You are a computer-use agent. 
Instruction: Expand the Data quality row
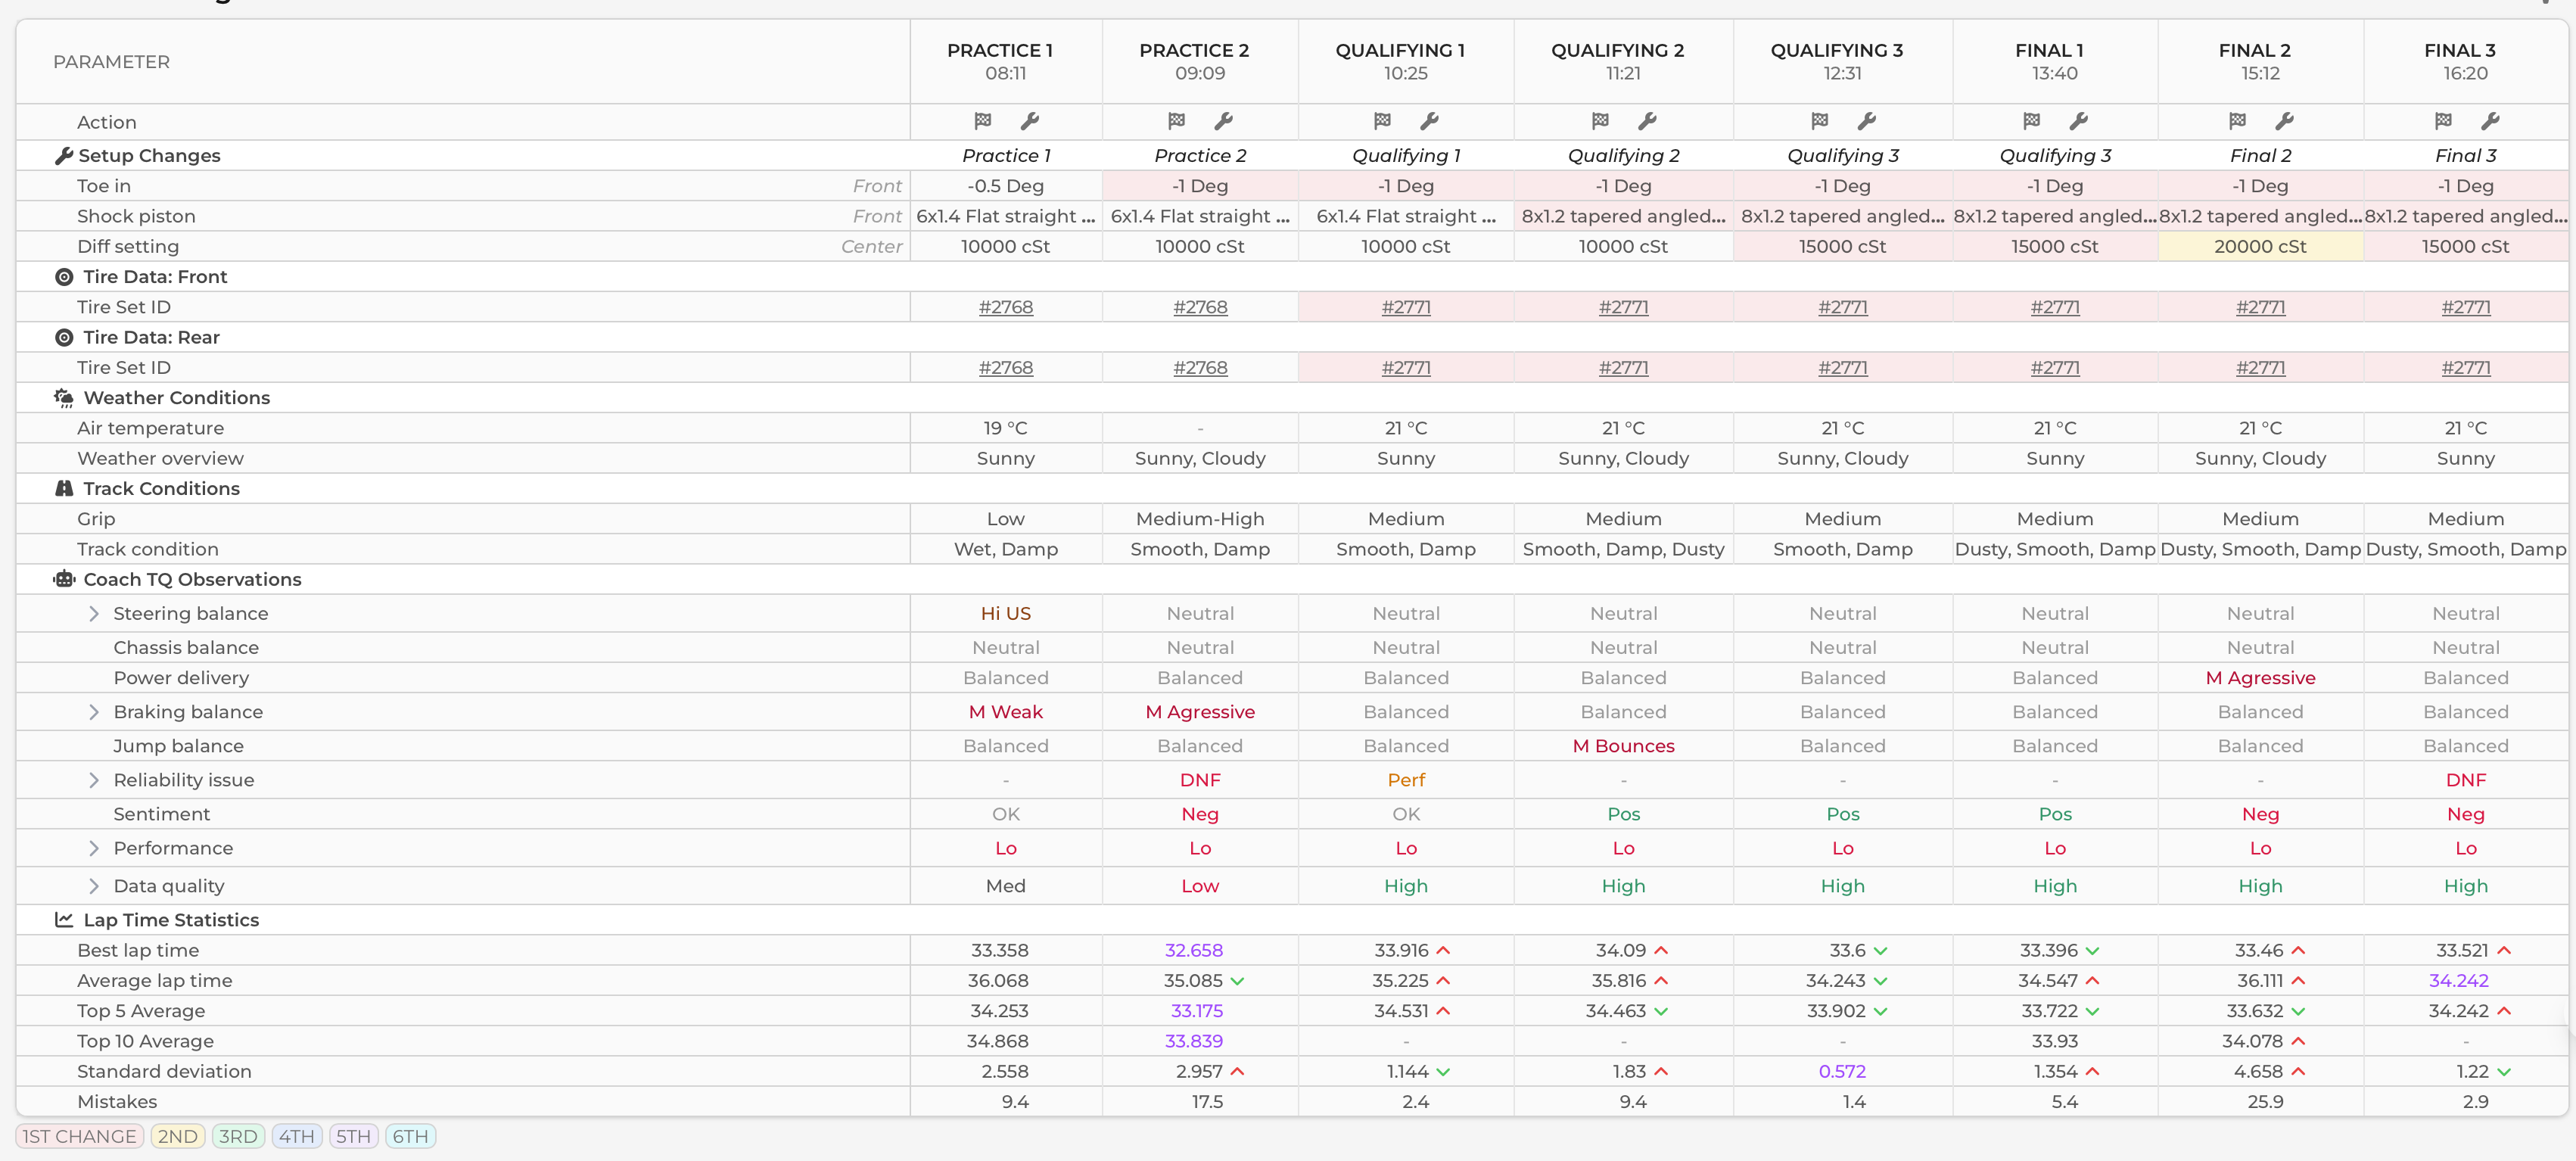(x=94, y=886)
